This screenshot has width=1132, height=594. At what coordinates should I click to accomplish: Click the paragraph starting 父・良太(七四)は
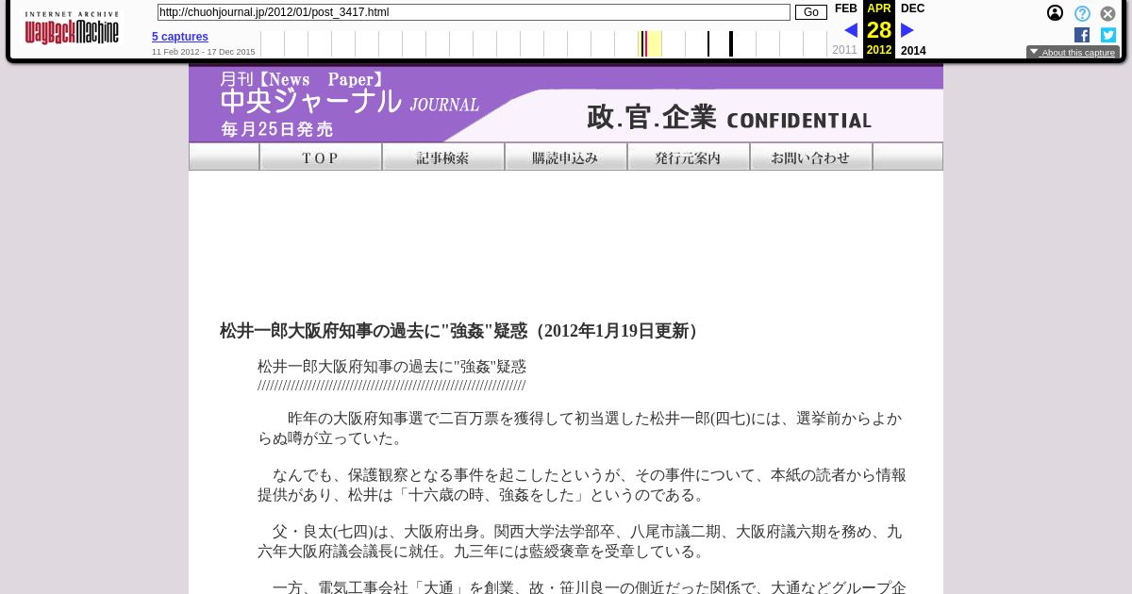580,541
